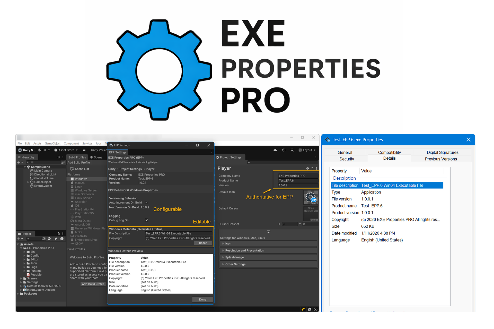The width and height of the screenshot is (494, 329).
Task: Open the global search magnifier icon
Action: (292, 150)
